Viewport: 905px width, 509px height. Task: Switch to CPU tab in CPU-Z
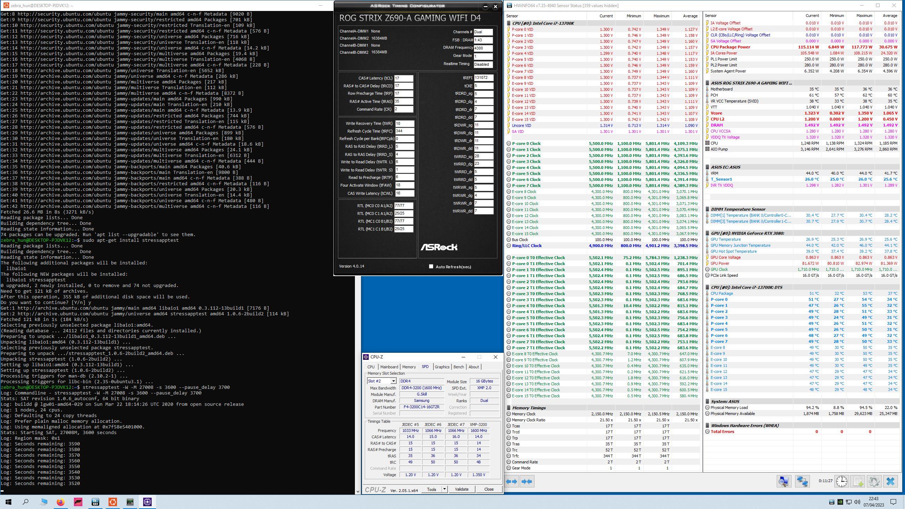(371, 367)
